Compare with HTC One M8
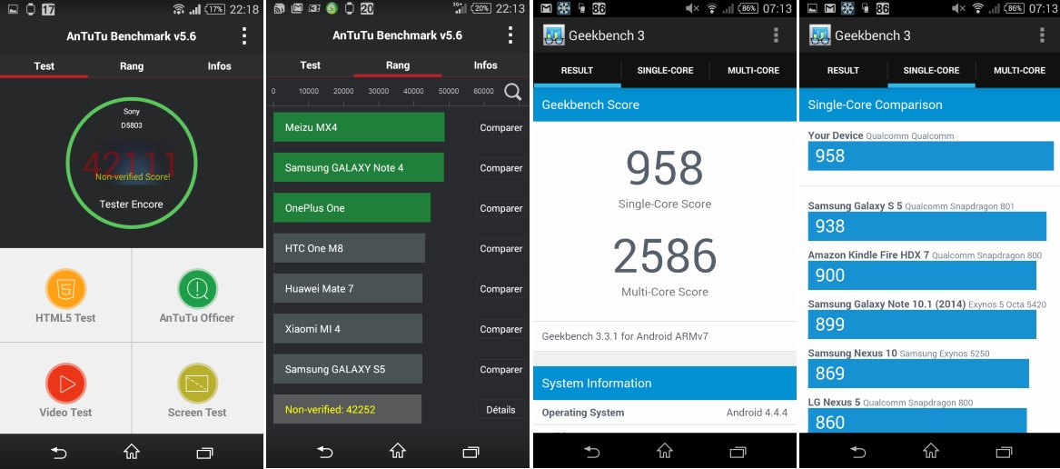 (500, 248)
